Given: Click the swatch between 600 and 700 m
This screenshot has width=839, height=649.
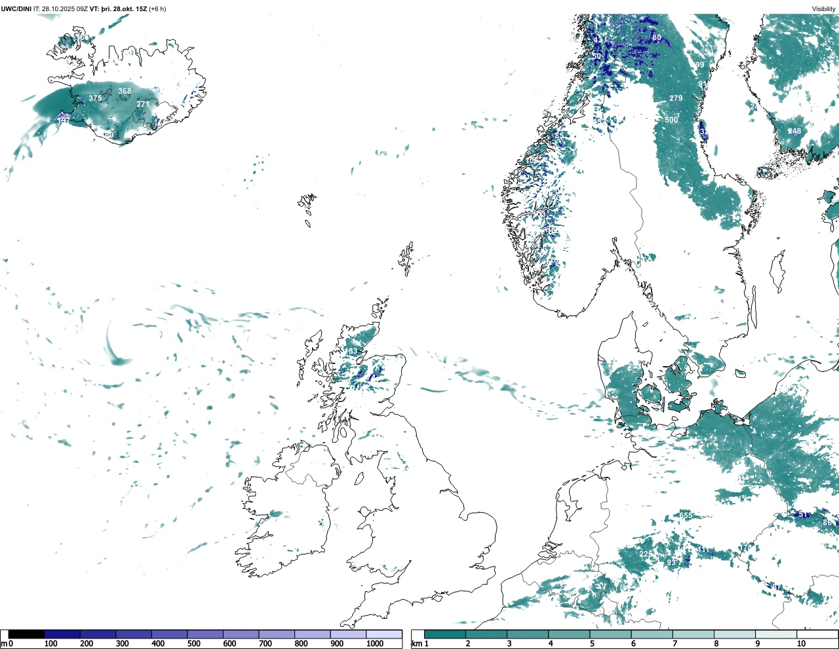Looking at the screenshot, I should pos(241,634).
